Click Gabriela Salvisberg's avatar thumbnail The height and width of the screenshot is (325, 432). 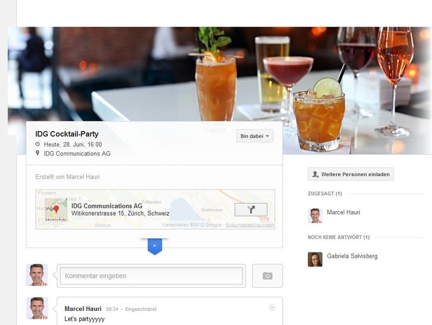[x=315, y=259]
